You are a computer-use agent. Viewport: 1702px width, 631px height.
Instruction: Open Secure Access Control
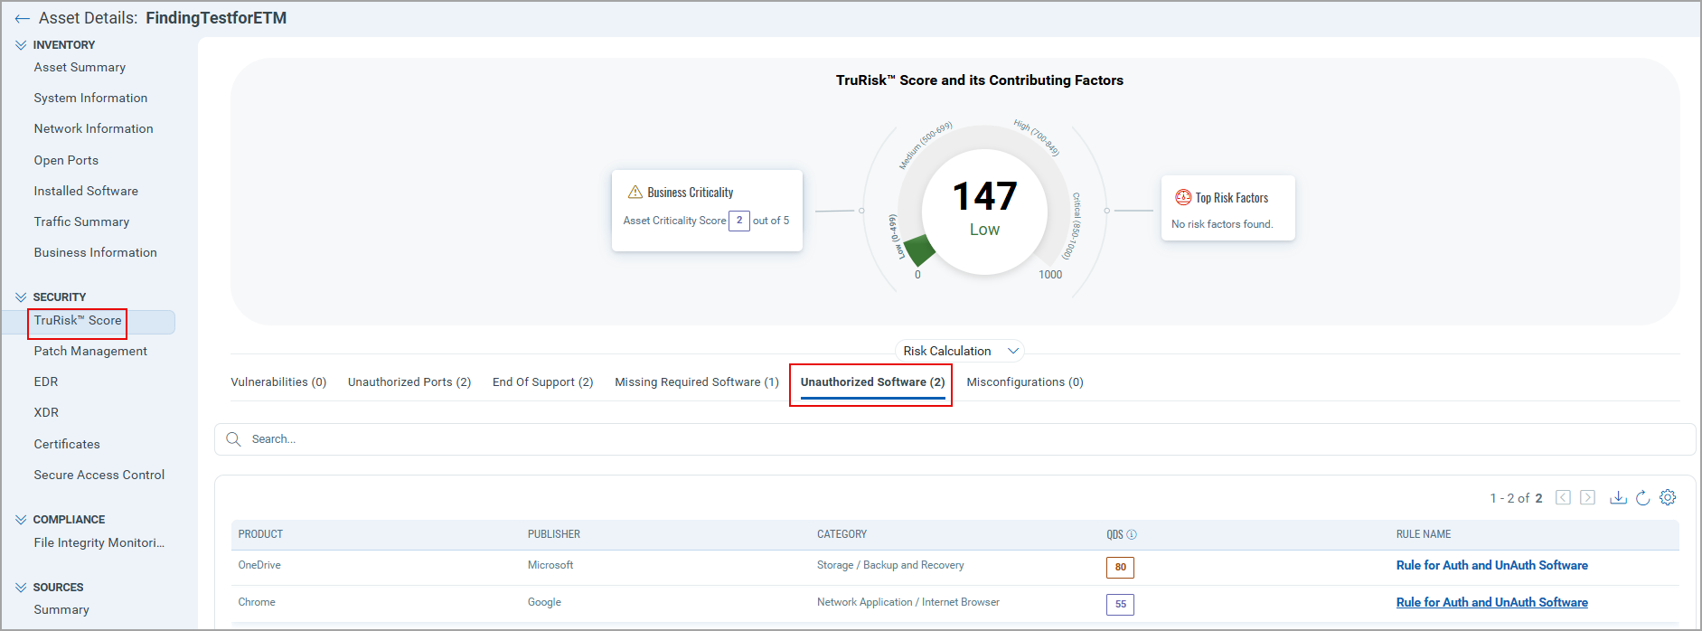pyautogui.click(x=99, y=475)
